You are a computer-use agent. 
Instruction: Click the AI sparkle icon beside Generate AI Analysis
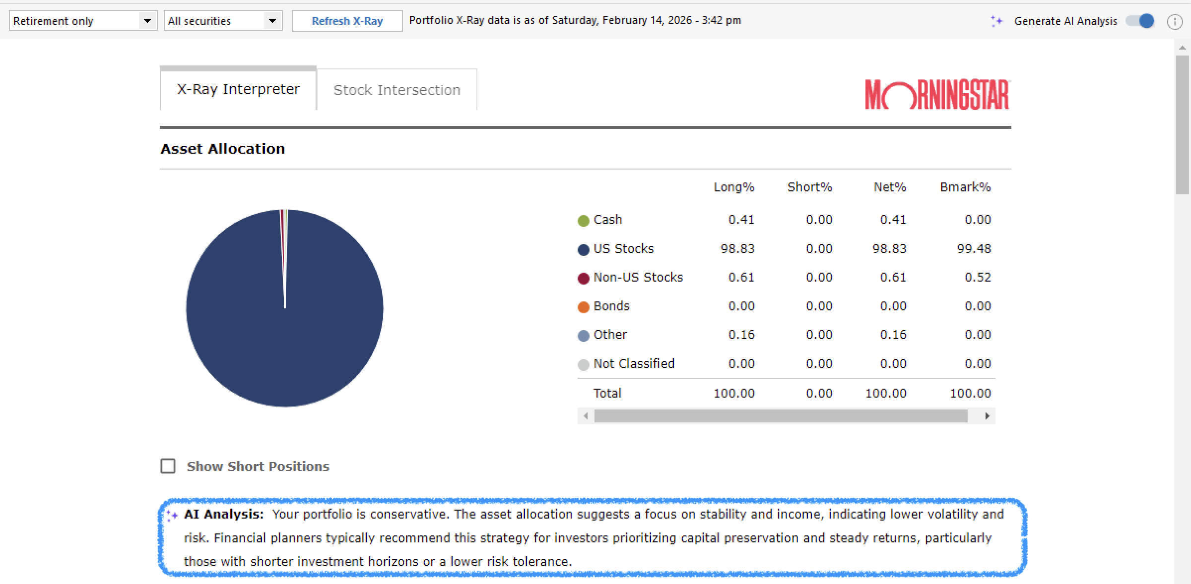pos(996,21)
